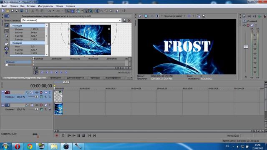This screenshot has width=267, height=150.
Task: Toggle Mute on the Master bus
Action: pyautogui.click(x=252, y=25)
